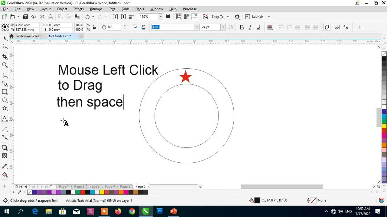Select the Rectangle tool
Viewport: 387px width, 217px height.
point(5,92)
